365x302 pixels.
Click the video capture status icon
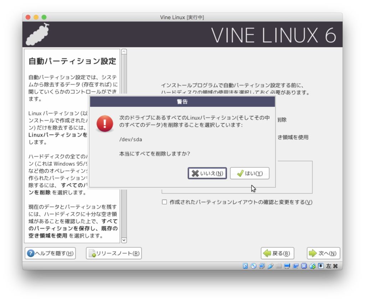tap(295, 266)
